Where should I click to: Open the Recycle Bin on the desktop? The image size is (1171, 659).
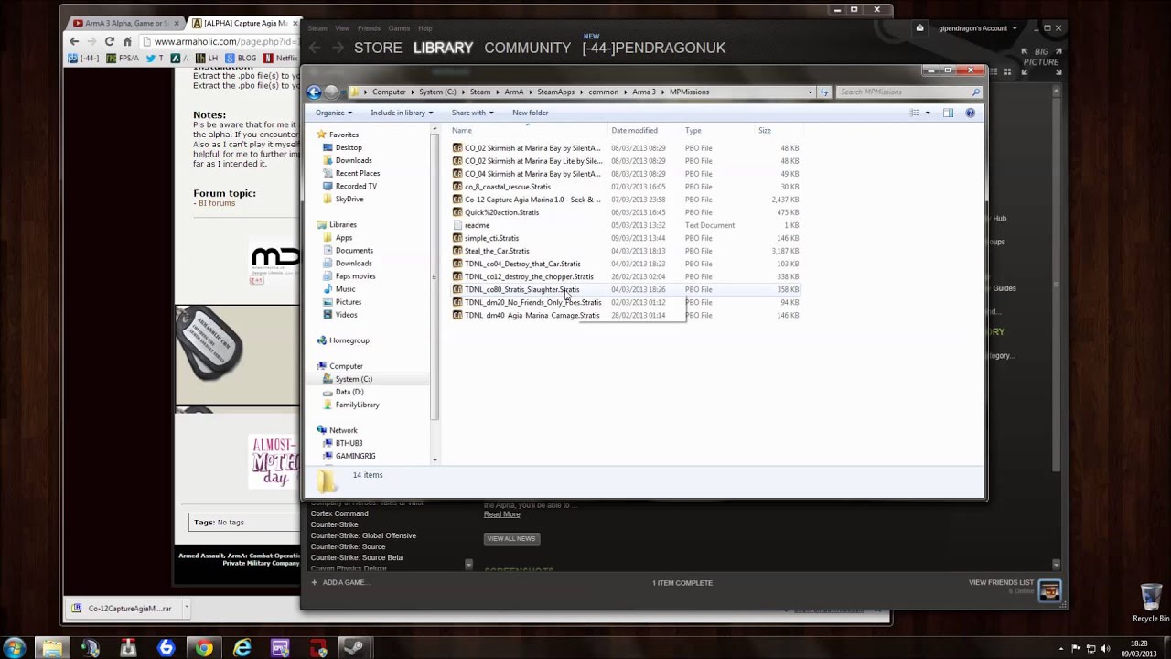click(1151, 602)
